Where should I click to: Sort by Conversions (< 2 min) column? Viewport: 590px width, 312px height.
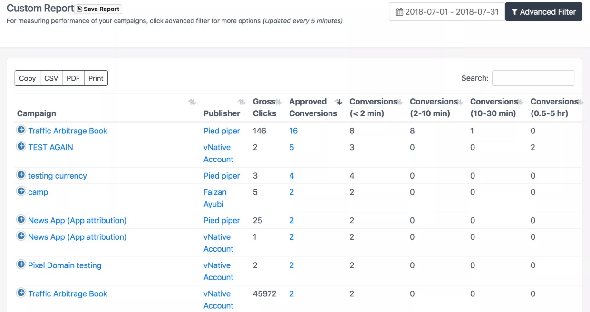[x=399, y=102]
